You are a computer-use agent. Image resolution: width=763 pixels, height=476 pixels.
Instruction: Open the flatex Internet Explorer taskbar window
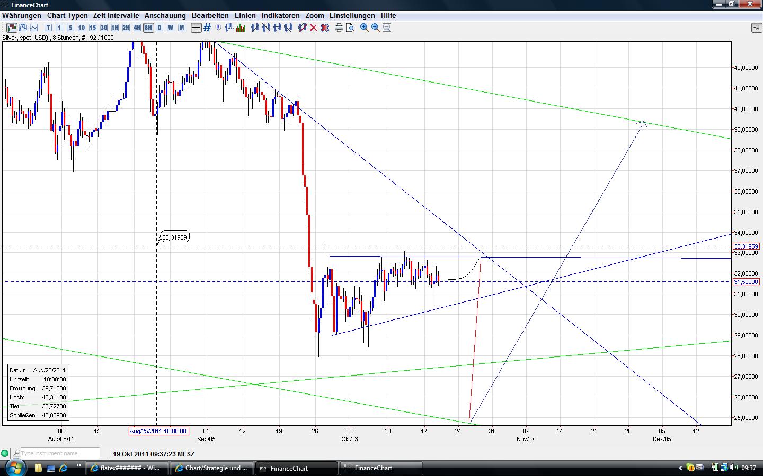click(128, 468)
